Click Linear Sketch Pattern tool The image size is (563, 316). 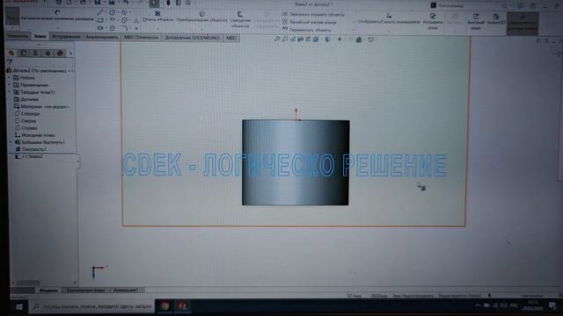click(309, 22)
